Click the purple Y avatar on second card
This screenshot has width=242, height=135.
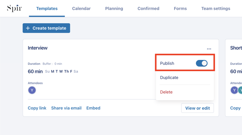click(x=234, y=90)
